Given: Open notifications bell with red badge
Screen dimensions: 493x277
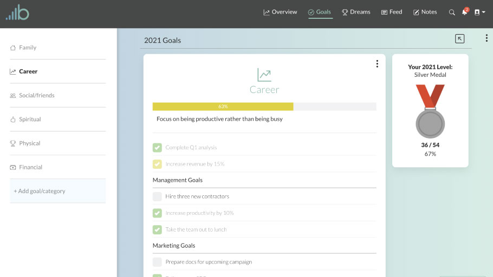Looking at the screenshot, I should [465, 12].
